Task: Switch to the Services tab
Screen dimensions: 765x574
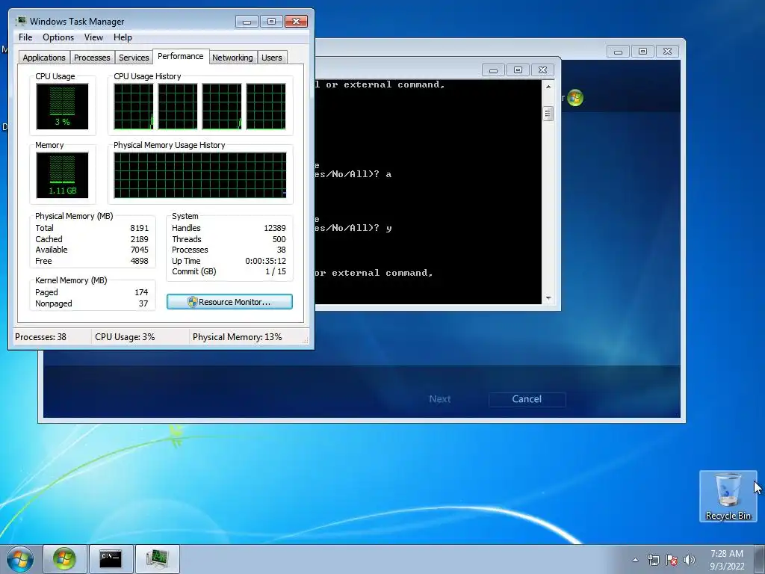Action: [134, 58]
